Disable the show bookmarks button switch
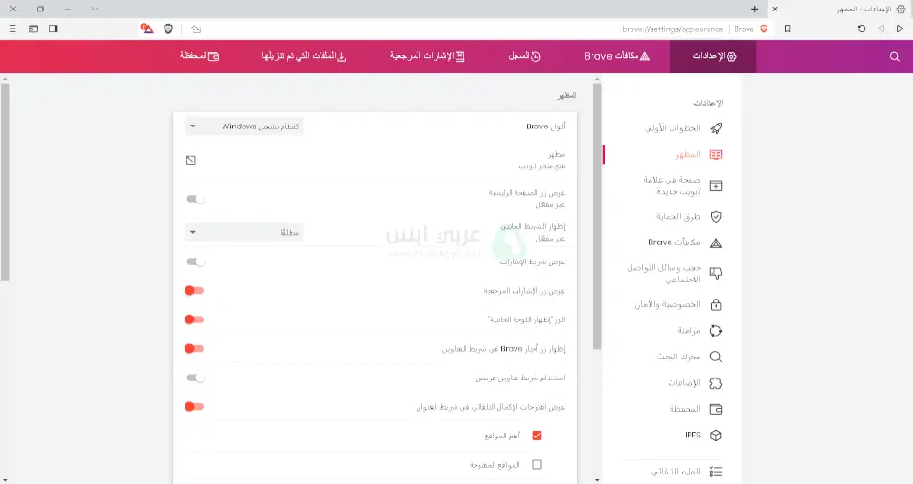Screen dimensions: 913x484 coord(194,291)
